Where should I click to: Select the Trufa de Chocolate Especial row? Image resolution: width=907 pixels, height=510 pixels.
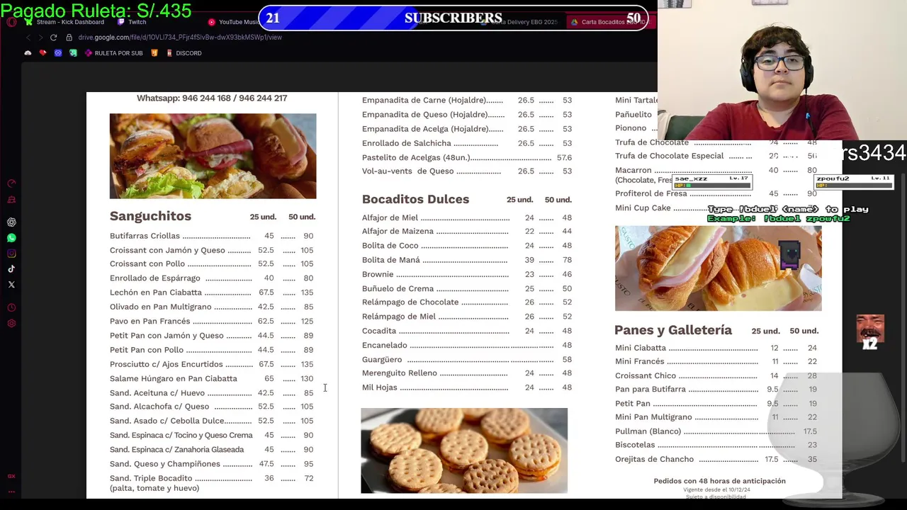click(716, 156)
